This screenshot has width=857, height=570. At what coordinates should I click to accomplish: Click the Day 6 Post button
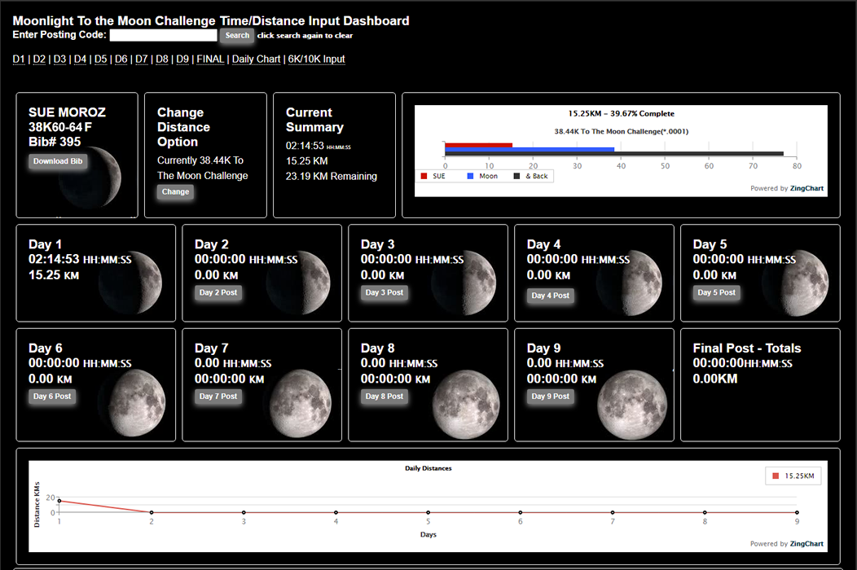(52, 397)
